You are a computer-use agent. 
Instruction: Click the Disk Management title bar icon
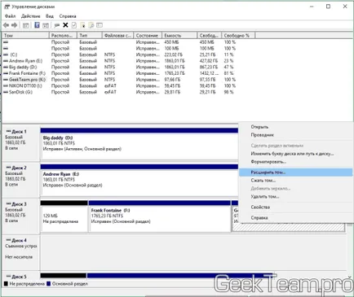(x=7, y=7)
